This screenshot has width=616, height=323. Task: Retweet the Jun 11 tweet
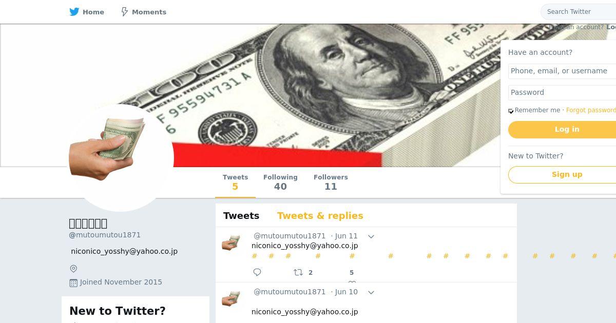tap(298, 272)
